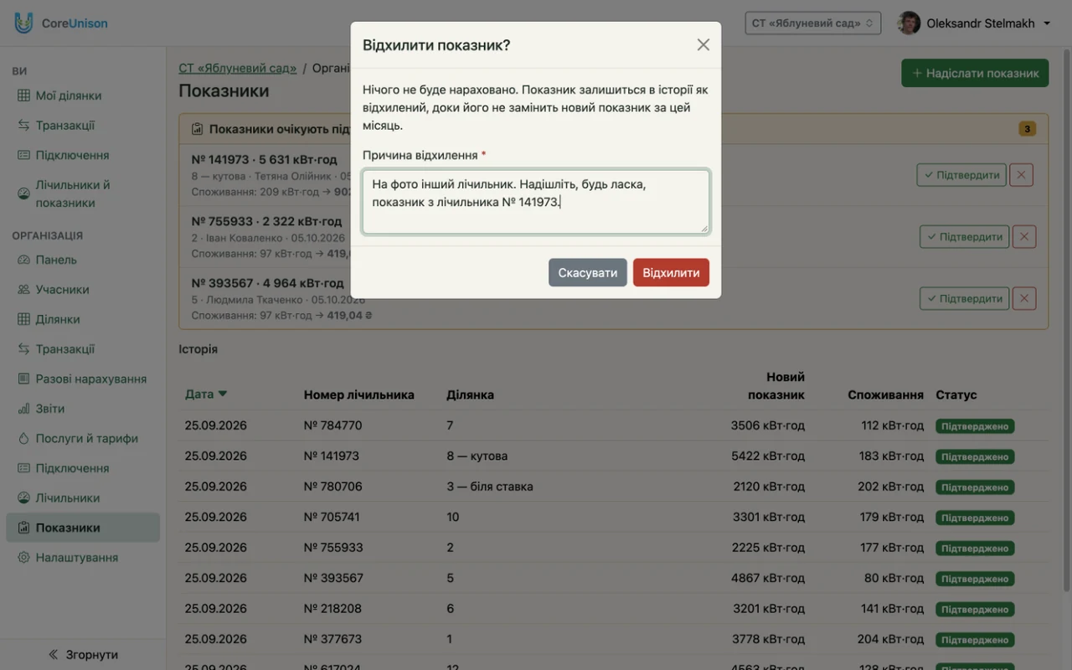Sort history by Дата column
The image size is (1072, 670).
pyautogui.click(x=206, y=394)
